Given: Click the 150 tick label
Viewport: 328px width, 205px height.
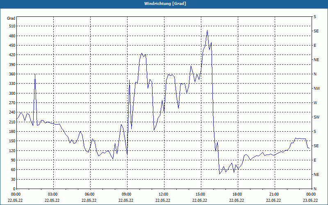Looking at the screenshot, I should coord(12,141).
